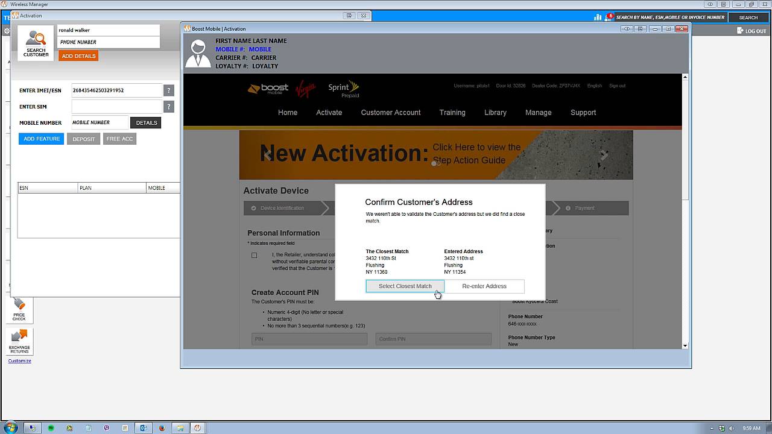The image size is (772, 434).
Task: Click the Sign out link
Action: [x=617, y=86]
